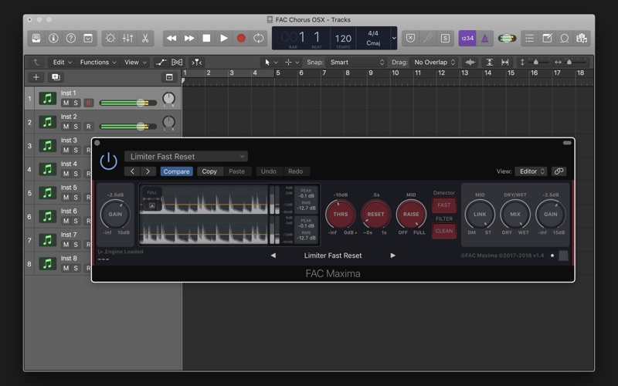Click the plugin link chain icon
Image resolution: width=618 pixels, height=386 pixels.
click(x=559, y=171)
